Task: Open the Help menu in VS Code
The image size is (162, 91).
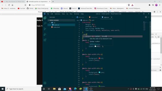Action: 82,14
